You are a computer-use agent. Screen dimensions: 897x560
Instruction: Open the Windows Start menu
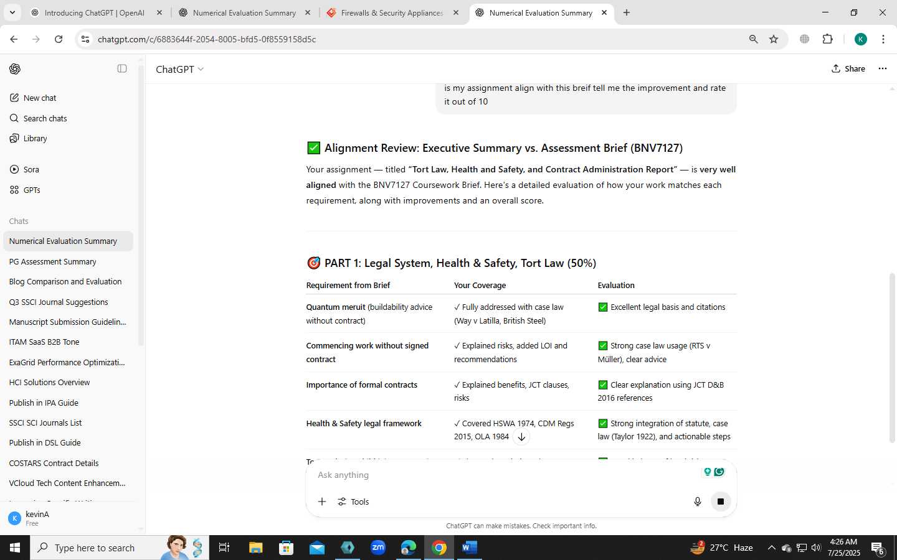point(15,548)
